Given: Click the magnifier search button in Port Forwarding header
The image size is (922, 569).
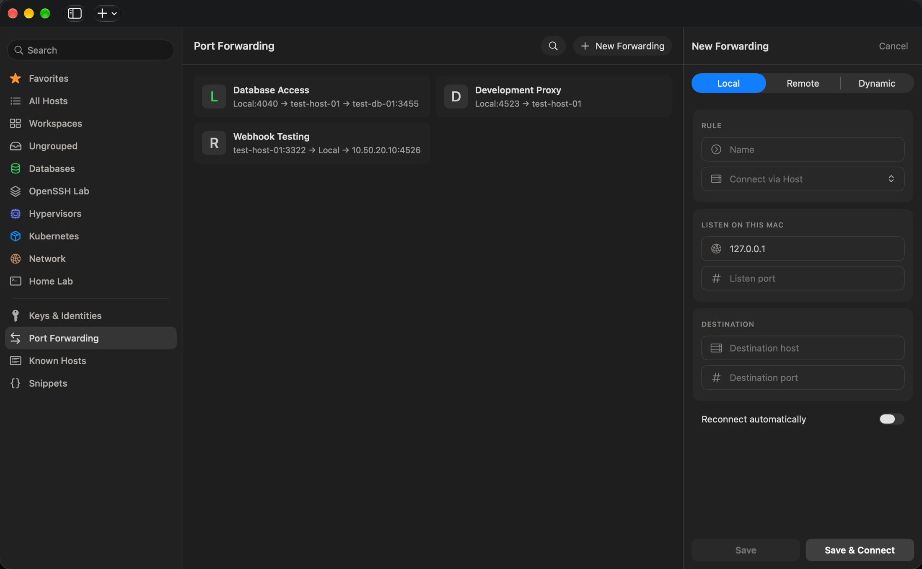Looking at the screenshot, I should (553, 46).
